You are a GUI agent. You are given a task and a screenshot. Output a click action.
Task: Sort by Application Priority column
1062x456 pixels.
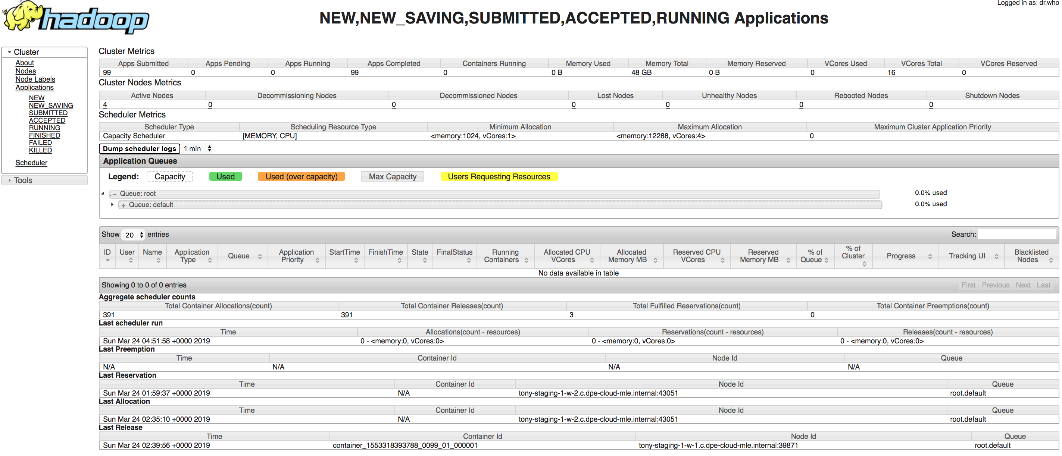[296, 256]
